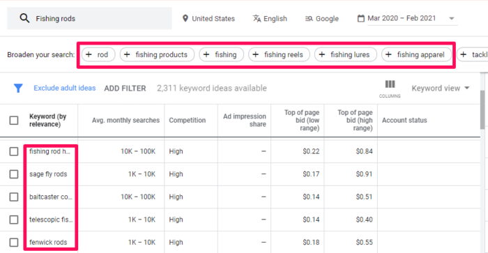Click plus icon on 'fishing products' chip
The image size is (488, 253).
(127, 54)
